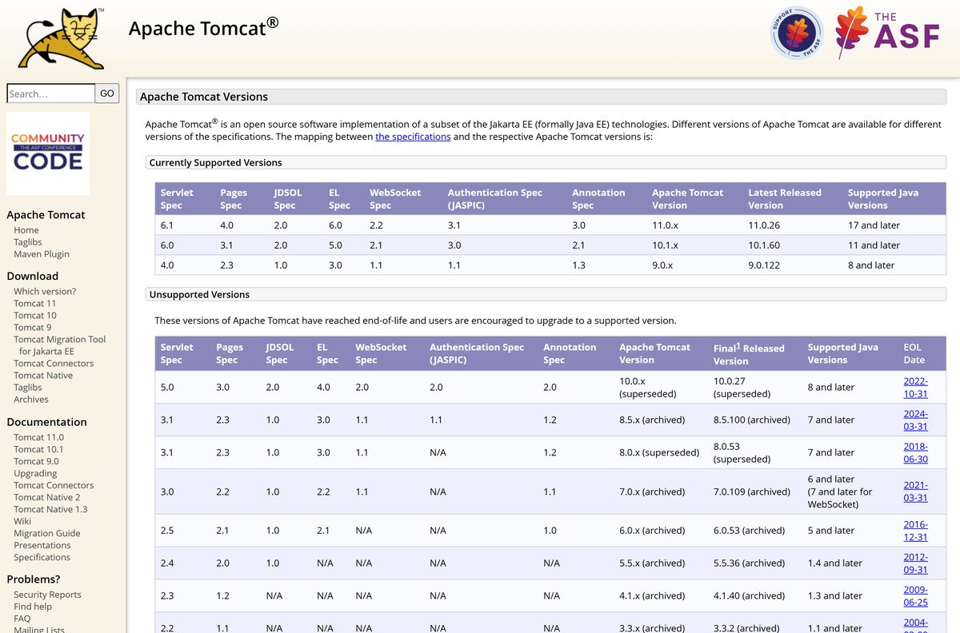Open Tomcat 9.0 documentation

(36, 461)
